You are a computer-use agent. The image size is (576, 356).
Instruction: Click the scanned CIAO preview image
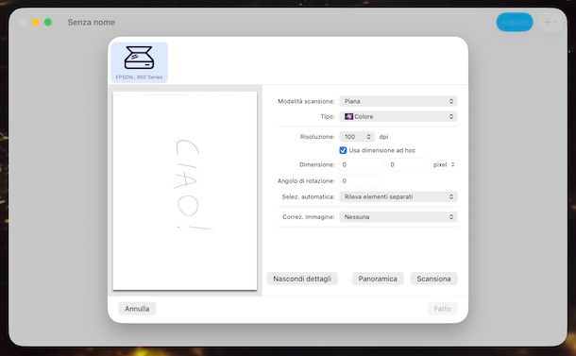[x=185, y=191]
